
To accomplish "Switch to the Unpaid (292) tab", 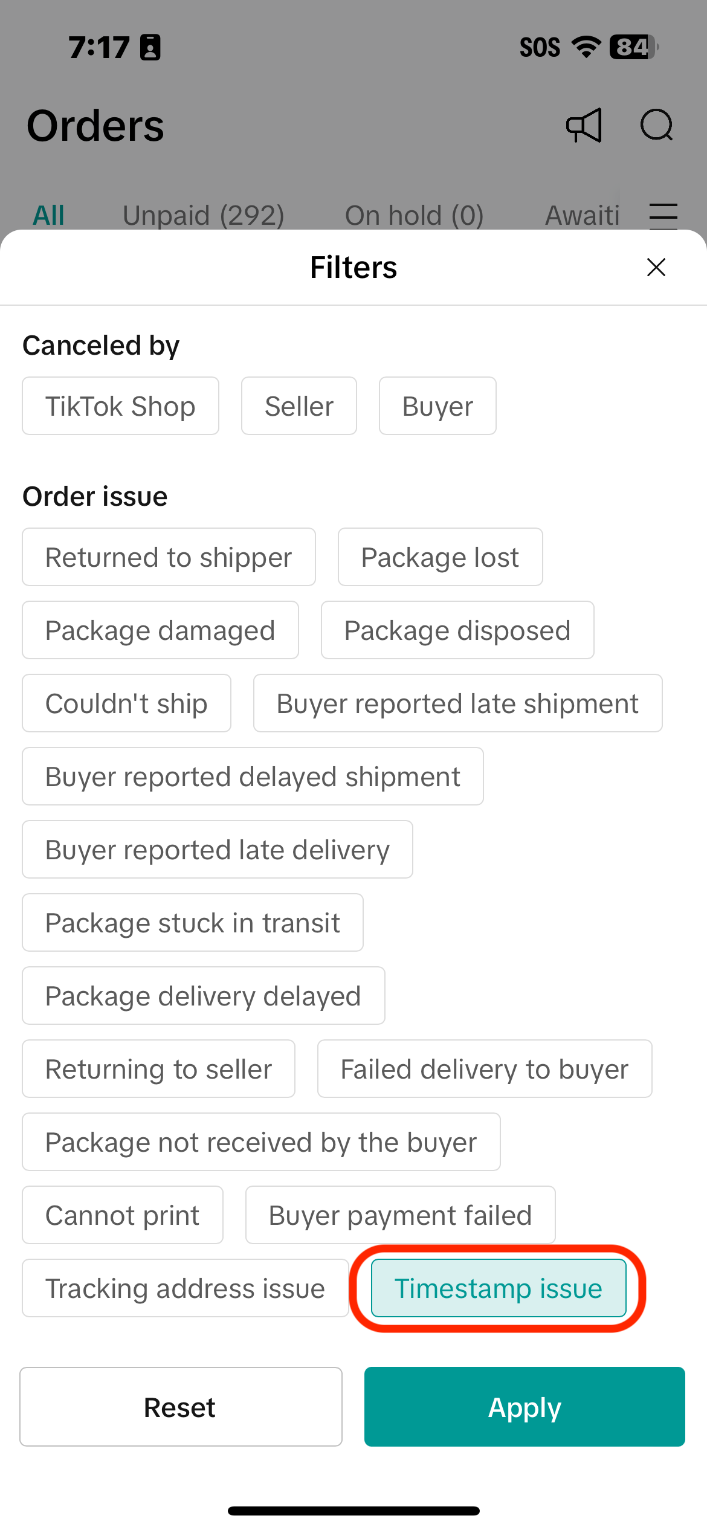I will (x=203, y=216).
